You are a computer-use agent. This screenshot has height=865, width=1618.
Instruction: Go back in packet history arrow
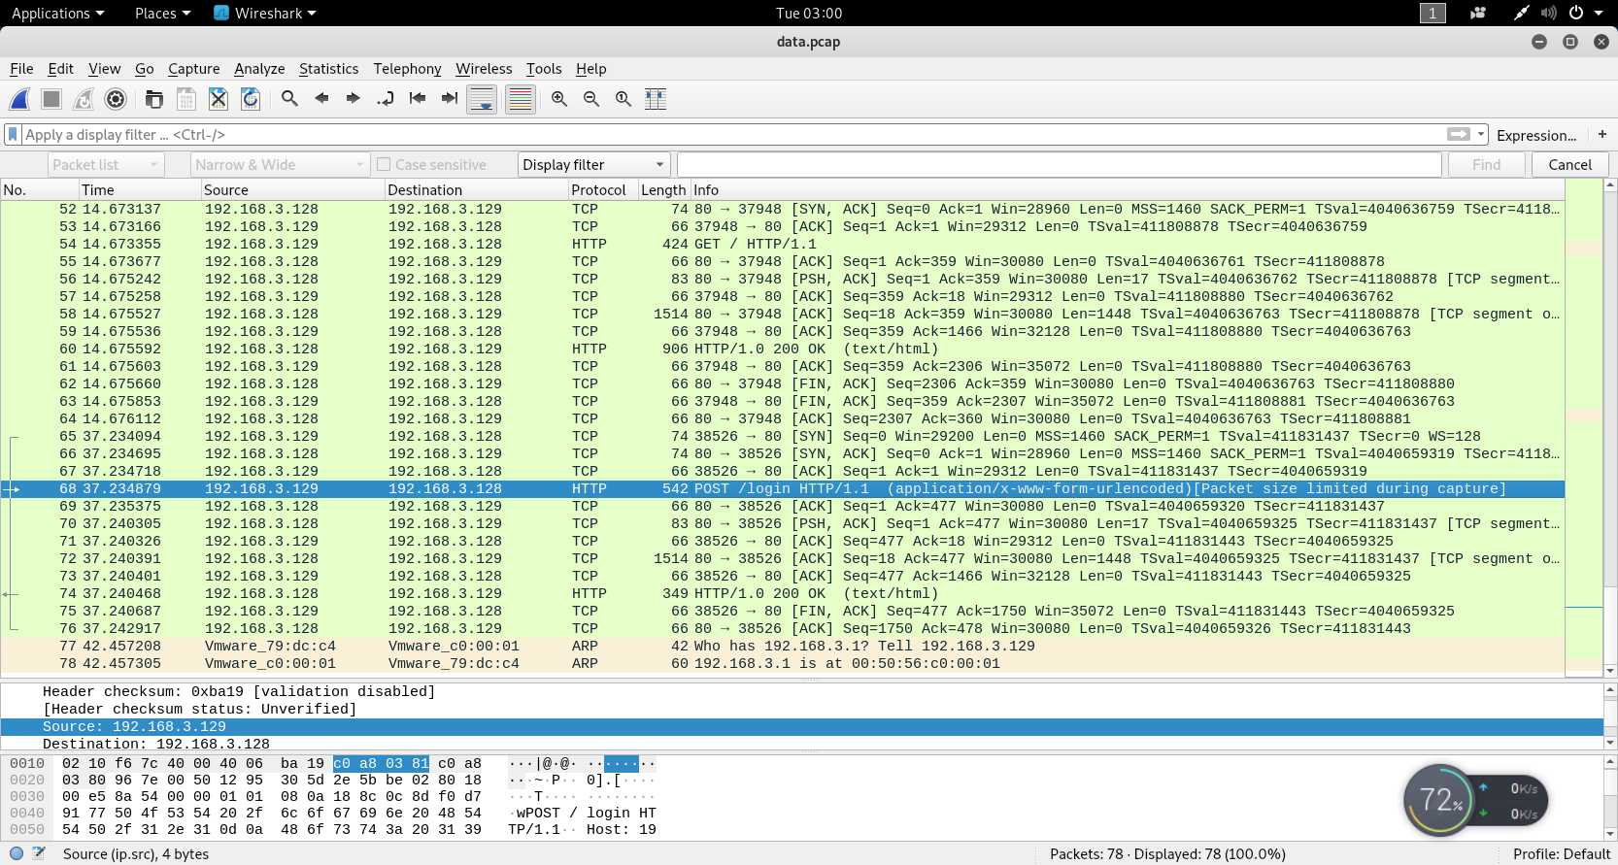pyautogui.click(x=321, y=99)
